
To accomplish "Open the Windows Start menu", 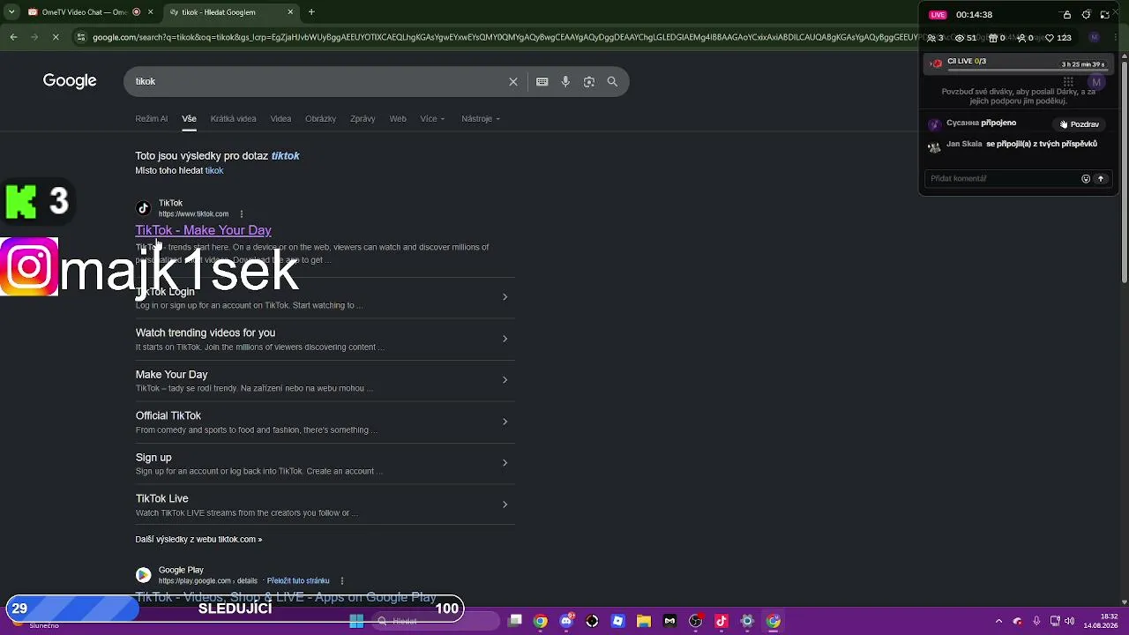I will click(x=356, y=622).
